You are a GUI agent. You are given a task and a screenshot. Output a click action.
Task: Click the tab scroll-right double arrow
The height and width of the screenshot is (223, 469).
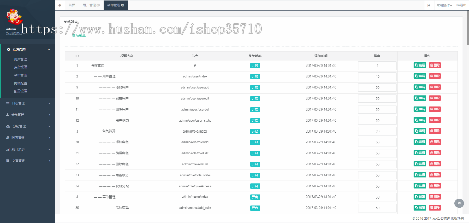click(x=429, y=5)
